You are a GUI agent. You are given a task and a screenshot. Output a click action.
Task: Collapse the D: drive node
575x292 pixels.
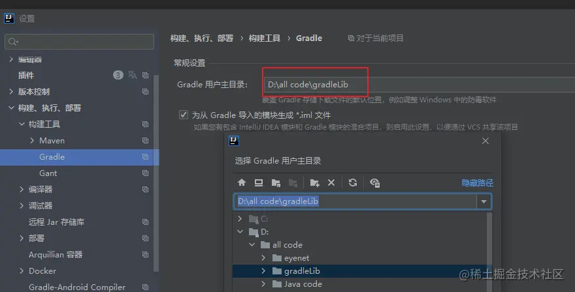[x=240, y=231]
